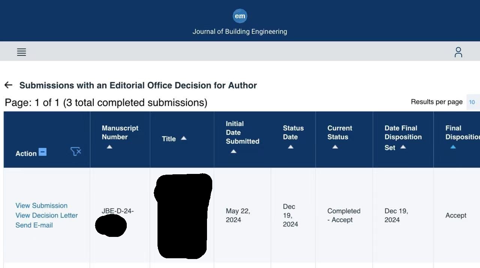Sort by Status Date arrow

tap(291, 147)
